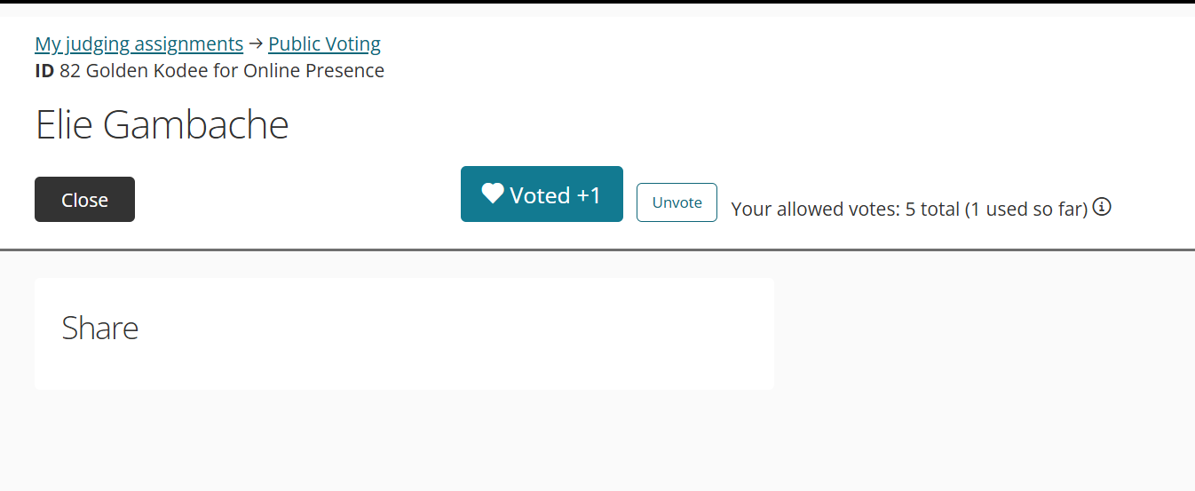1195x491 pixels.
Task: Click the bold ID label
Action: click(44, 71)
